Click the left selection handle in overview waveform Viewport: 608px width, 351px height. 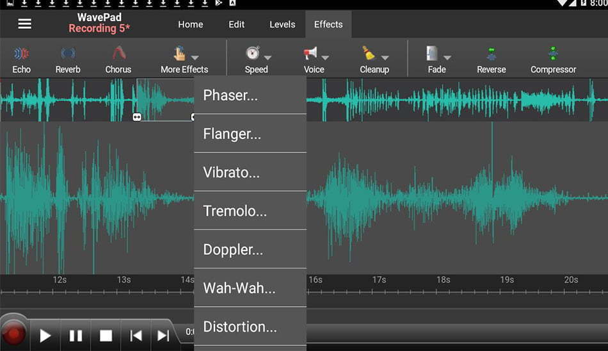click(x=137, y=117)
